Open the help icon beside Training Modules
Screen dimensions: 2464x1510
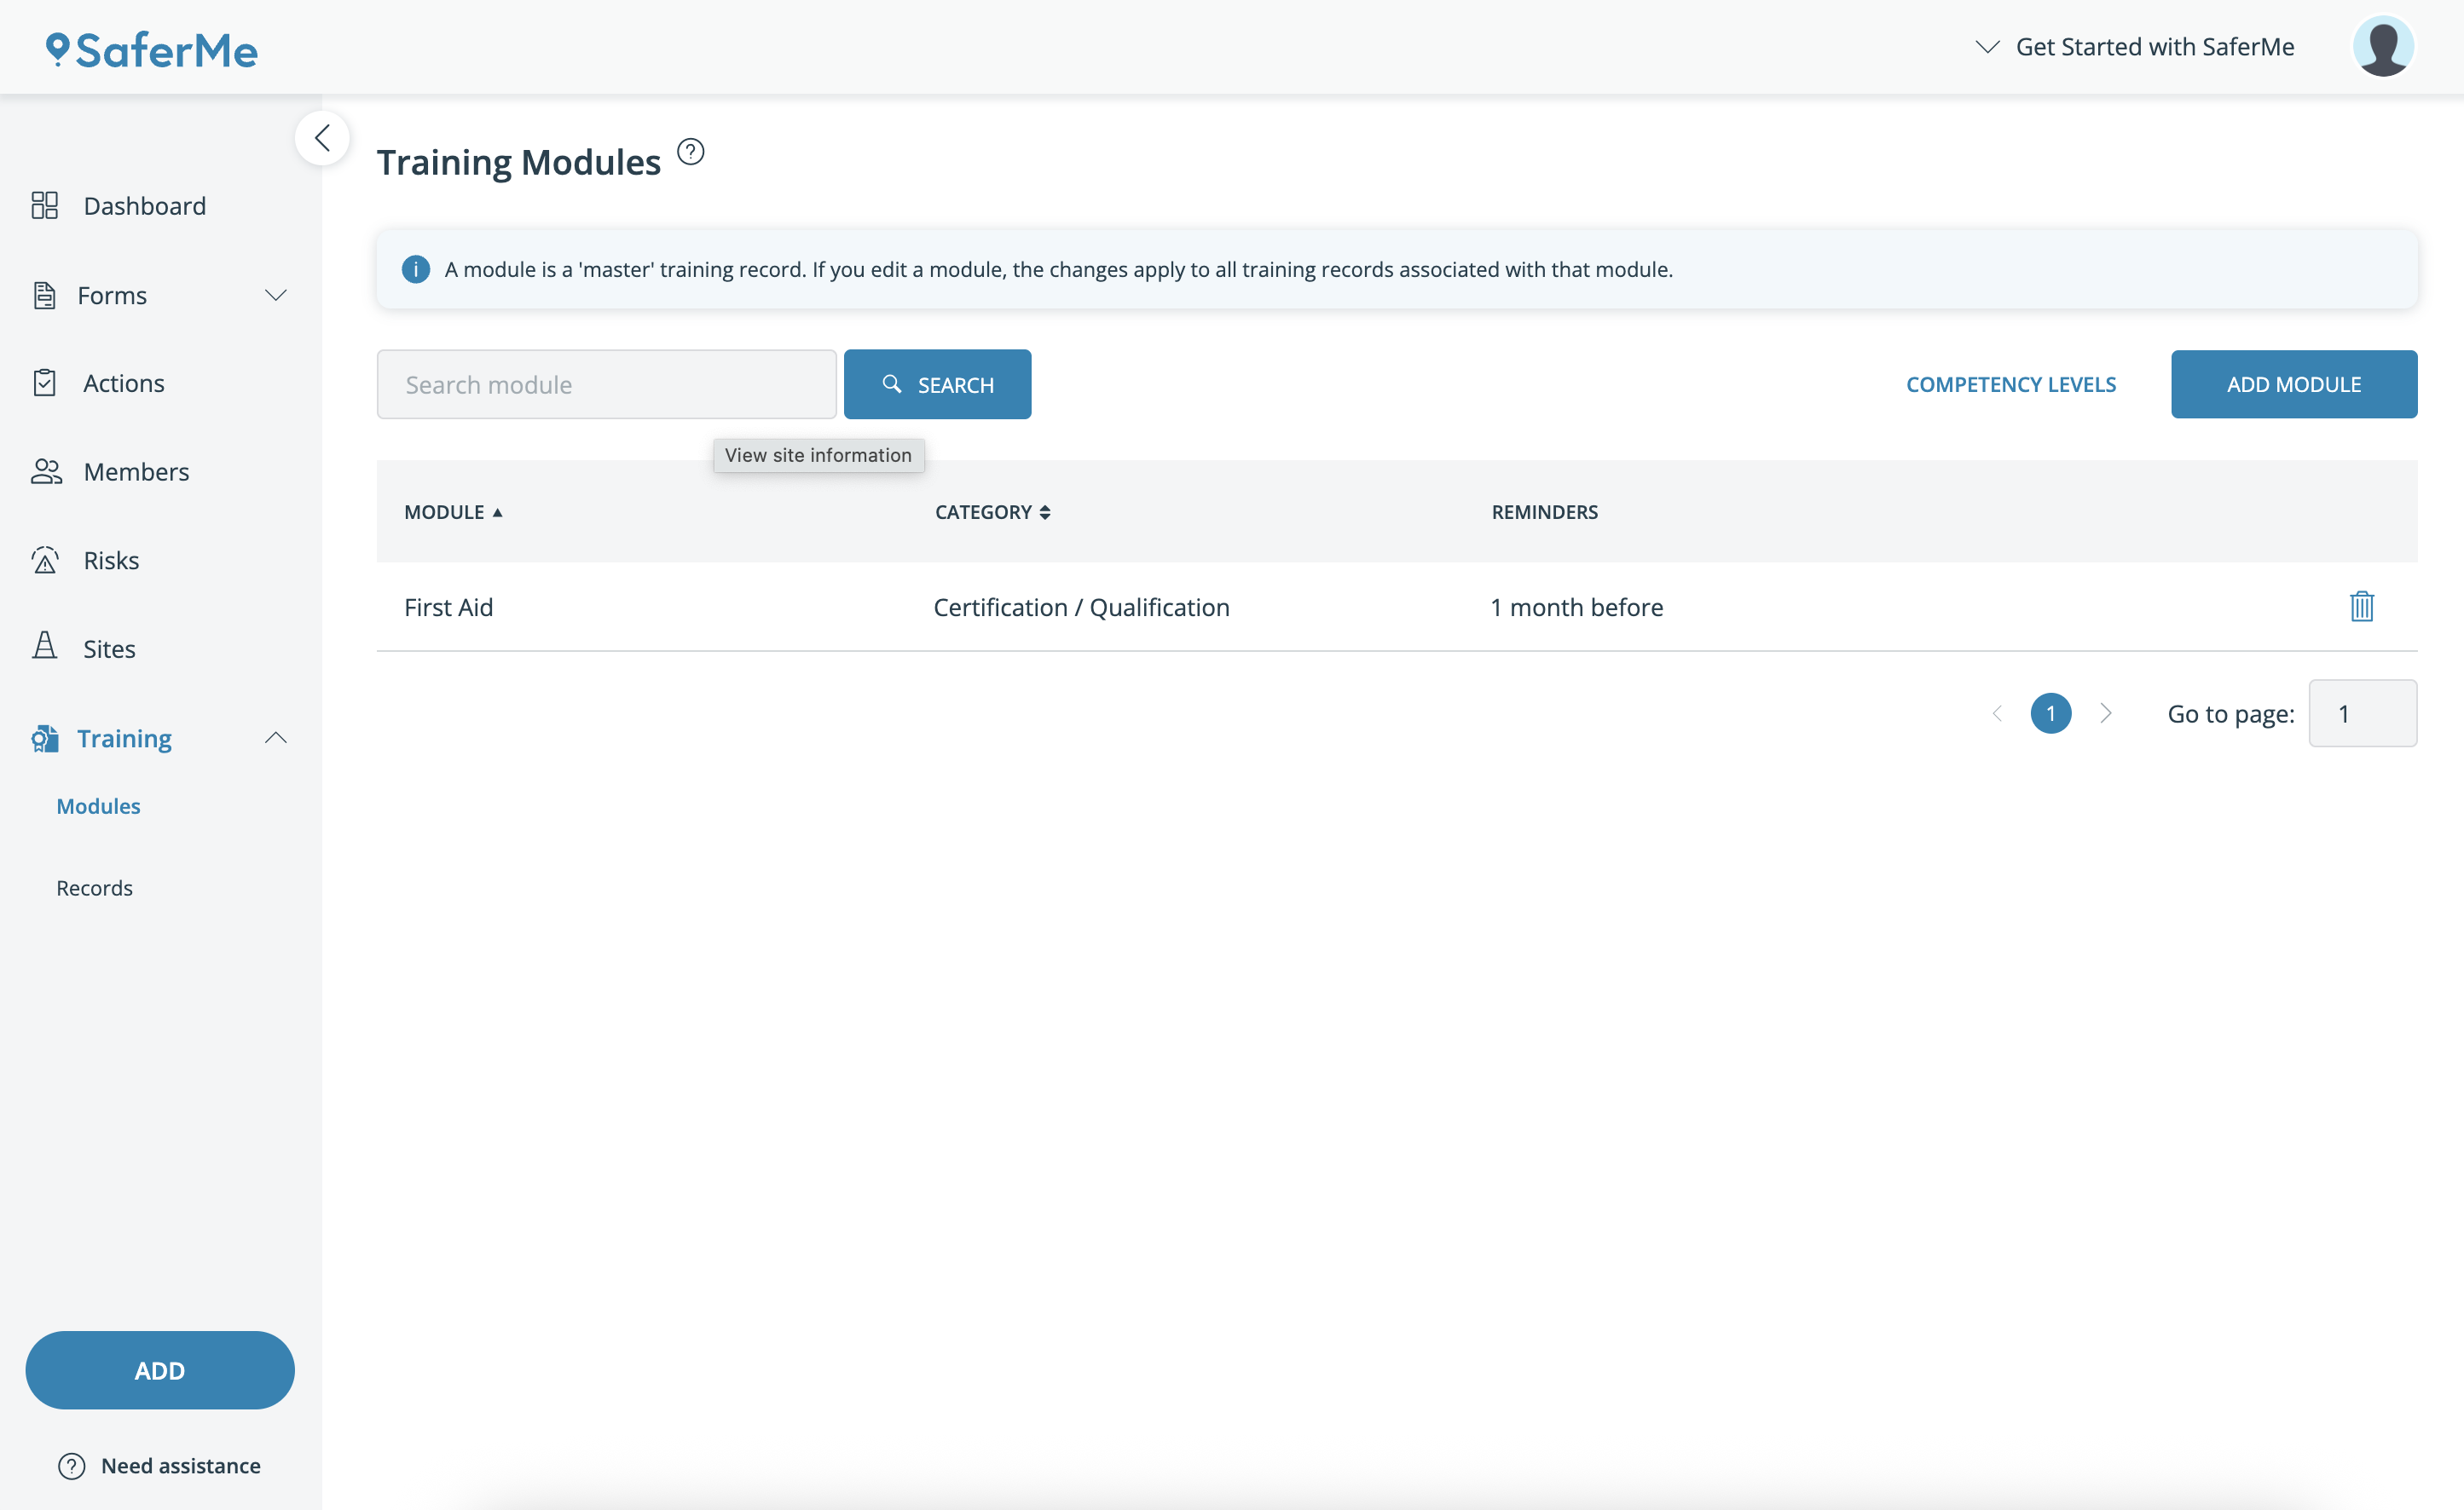click(690, 152)
